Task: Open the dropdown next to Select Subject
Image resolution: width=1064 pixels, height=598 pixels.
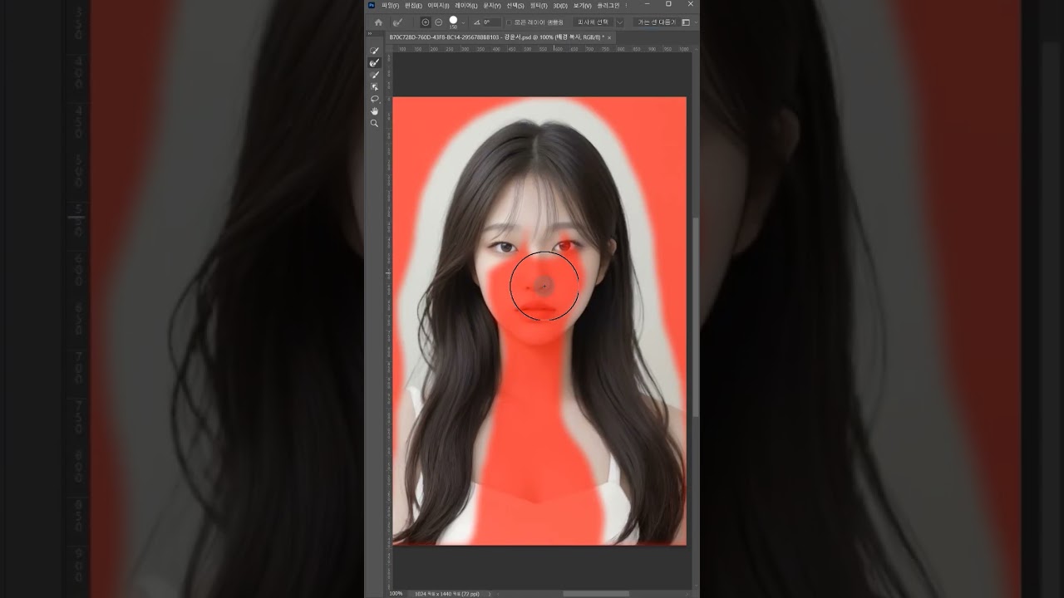Action: coord(620,22)
